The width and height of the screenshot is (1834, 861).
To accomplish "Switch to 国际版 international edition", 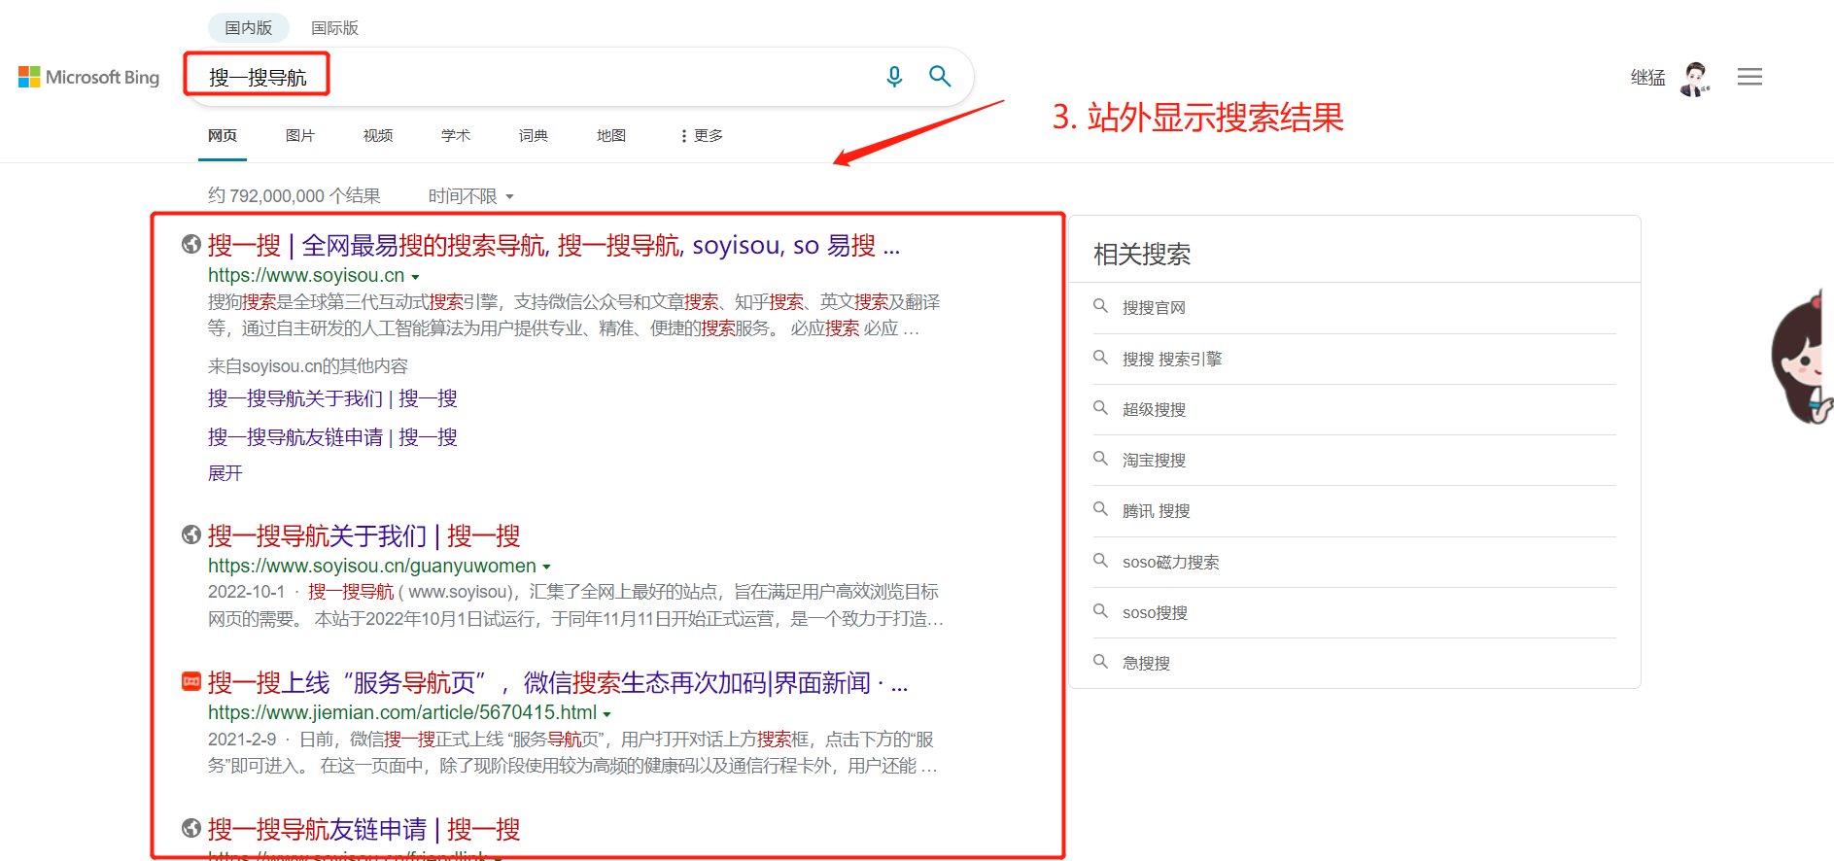I will [334, 27].
